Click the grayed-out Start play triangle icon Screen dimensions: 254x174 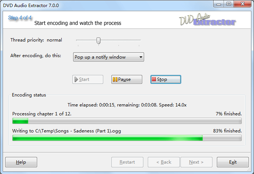pyautogui.click(x=76, y=79)
